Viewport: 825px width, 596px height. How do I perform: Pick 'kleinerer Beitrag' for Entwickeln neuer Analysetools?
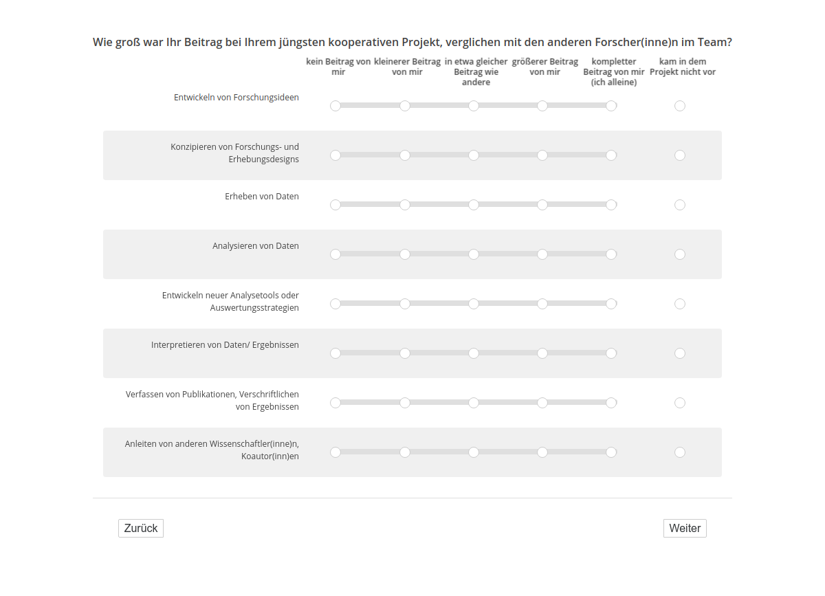tap(405, 304)
